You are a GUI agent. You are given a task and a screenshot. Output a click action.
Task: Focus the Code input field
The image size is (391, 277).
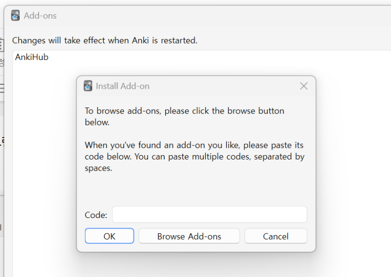(209, 215)
